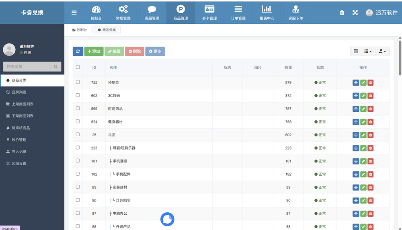The image size is (402, 230).
Task: Click the red delete icon for 3C数码 row
Action: 371,96
